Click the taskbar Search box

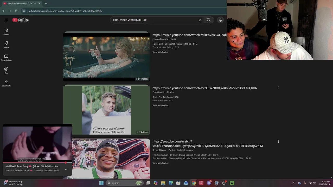click(125, 183)
